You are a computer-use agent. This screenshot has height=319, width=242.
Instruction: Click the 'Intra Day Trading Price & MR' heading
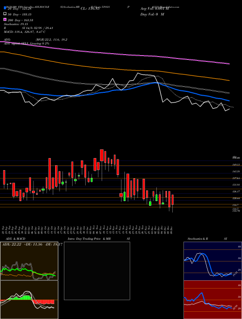(x=90, y=239)
